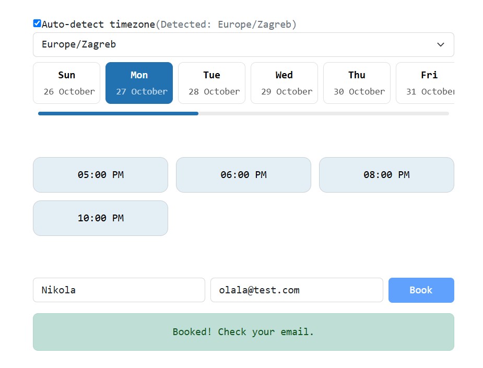
Task: Click the email field with olala@test.com
Action: (296, 290)
